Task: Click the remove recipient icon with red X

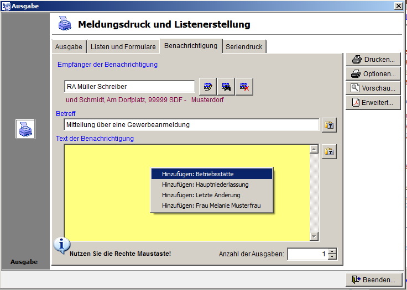Action: pos(244,87)
